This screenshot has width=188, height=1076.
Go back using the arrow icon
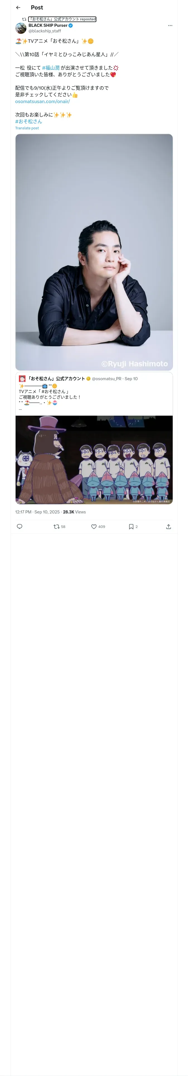pos(18,8)
